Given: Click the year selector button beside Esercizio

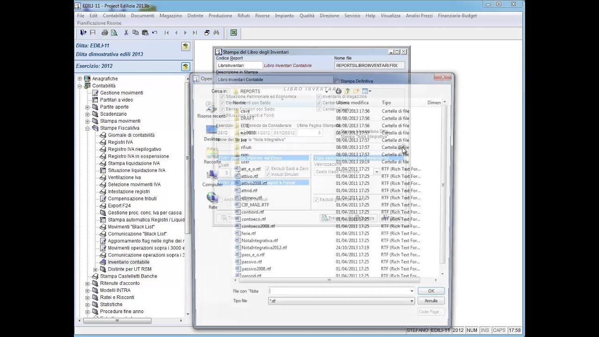Looking at the screenshot, I should (x=185, y=66).
